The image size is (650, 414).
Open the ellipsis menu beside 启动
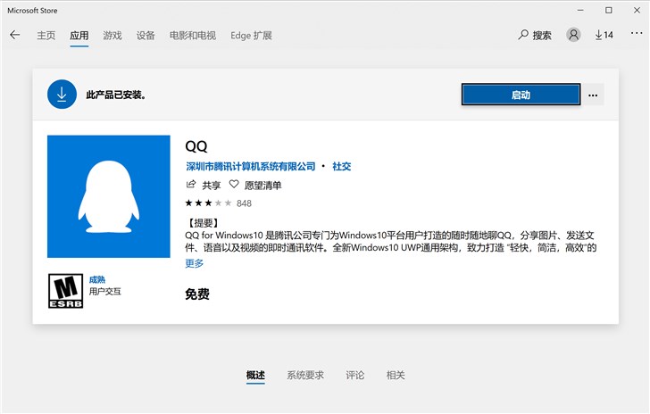pos(593,95)
